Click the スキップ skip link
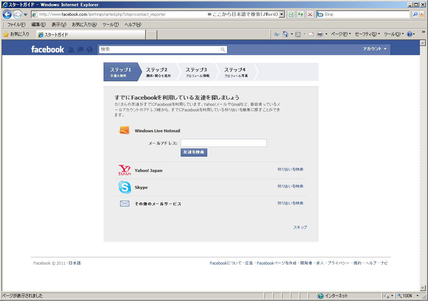Image resolution: width=428 pixels, height=301 pixels. pos(300,227)
